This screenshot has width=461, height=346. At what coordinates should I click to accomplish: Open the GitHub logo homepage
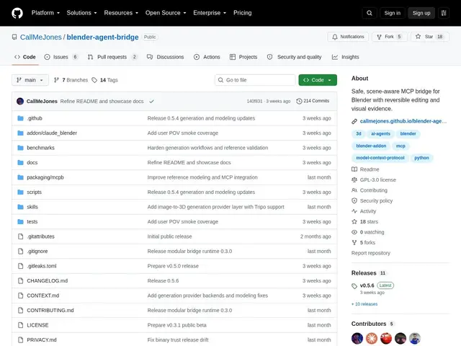tap(17, 13)
